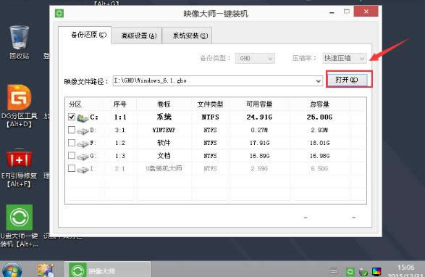425x277 pixels.
Task: Minimize the 映像大师一键装机 window
Action: click(x=332, y=12)
